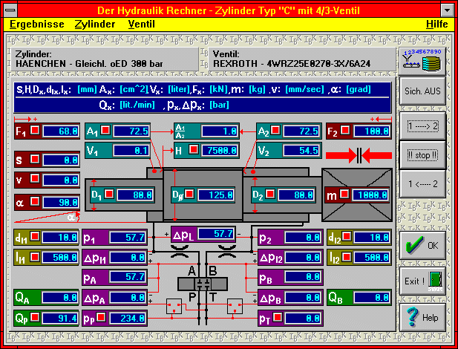Click the V2 volume field 54.5
Screen dimensions: 458x349
[x=301, y=151]
